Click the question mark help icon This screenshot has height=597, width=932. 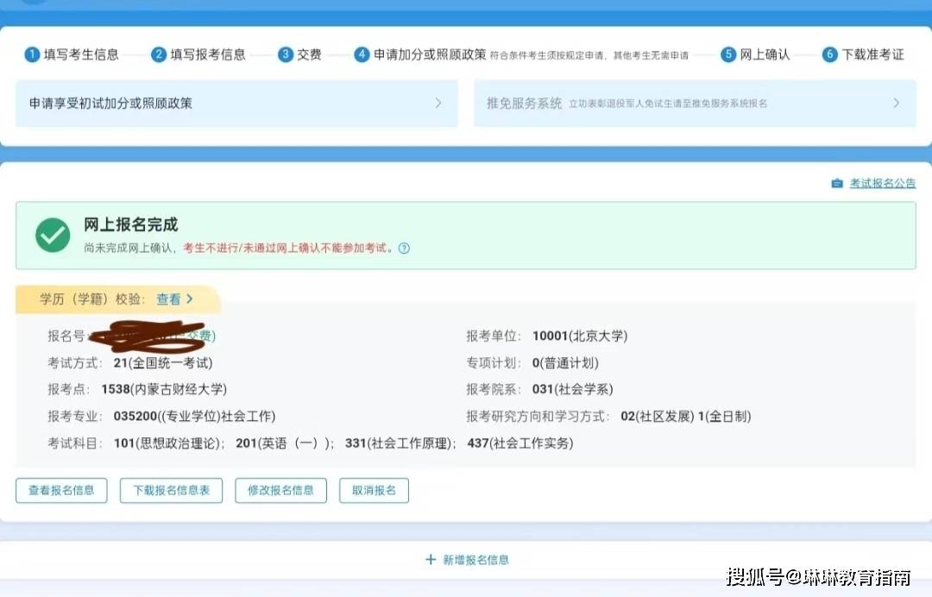(x=404, y=248)
